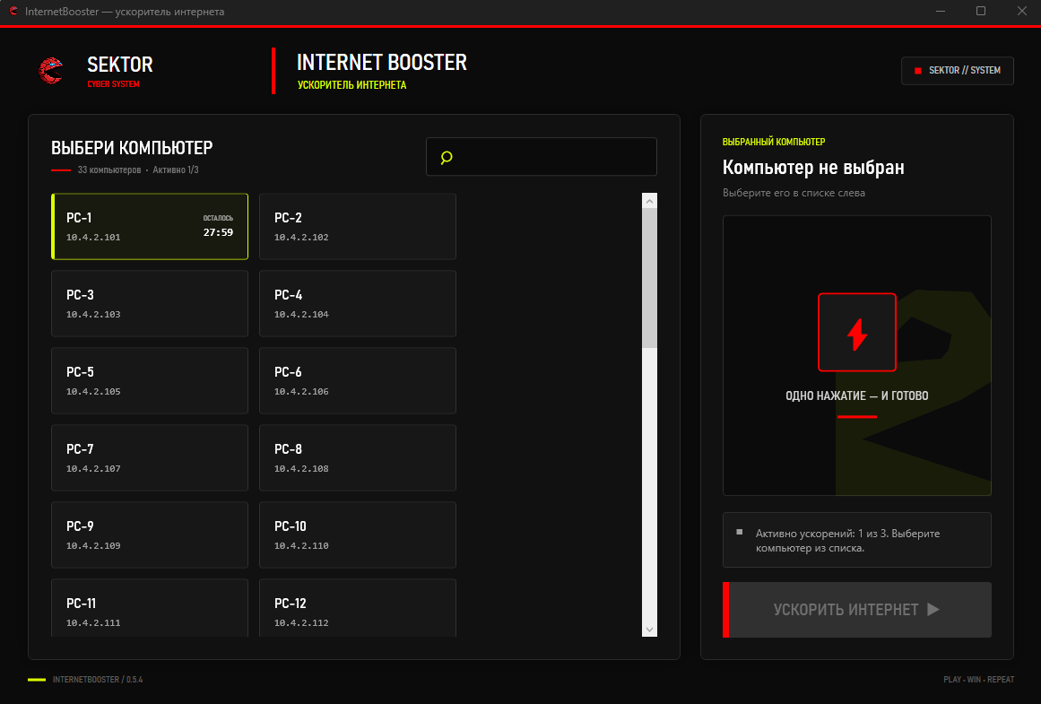The image size is (1041, 704).
Task: Click the "Выберите его в списке слева" hint
Action: (794, 194)
